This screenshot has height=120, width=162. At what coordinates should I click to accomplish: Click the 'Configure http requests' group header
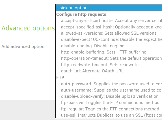[x=81, y=14]
